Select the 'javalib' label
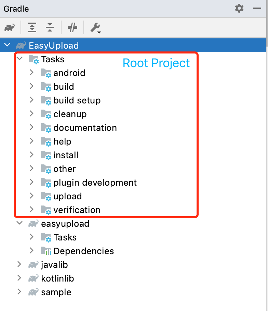The height and width of the screenshot is (311, 268). pyautogui.click(x=54, y=265)
